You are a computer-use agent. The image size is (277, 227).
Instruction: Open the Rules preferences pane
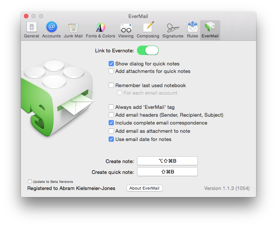pos(192,30)
